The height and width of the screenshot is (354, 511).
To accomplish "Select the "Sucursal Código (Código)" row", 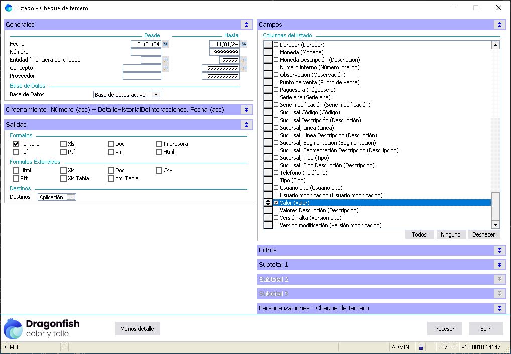I will pyautogui.click(x=381, y=112).
